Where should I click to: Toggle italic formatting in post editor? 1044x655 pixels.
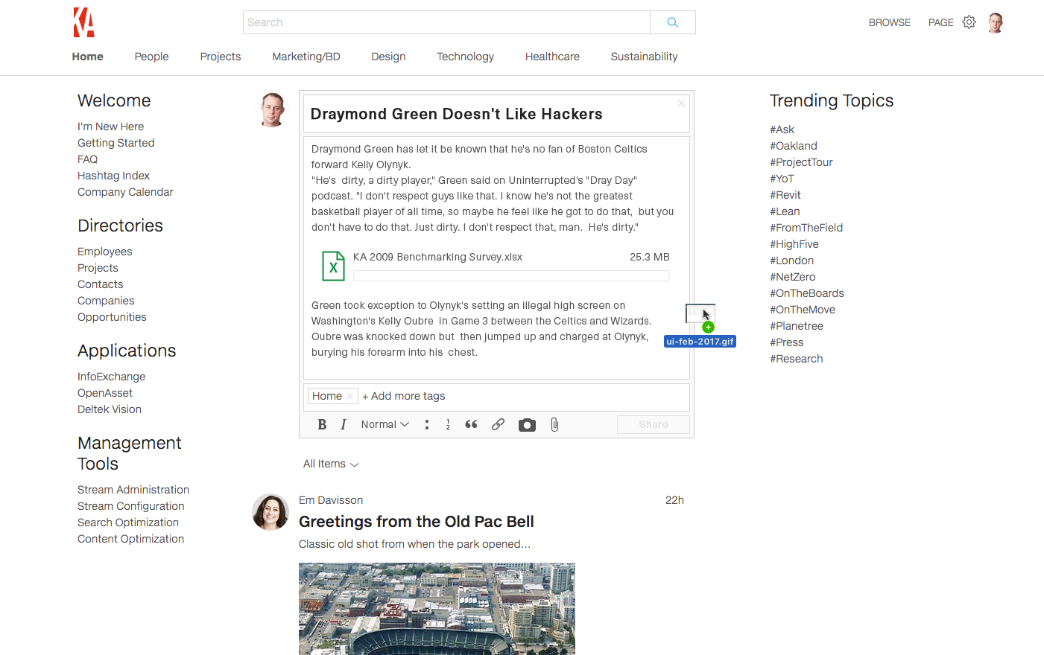click(344, 424)
